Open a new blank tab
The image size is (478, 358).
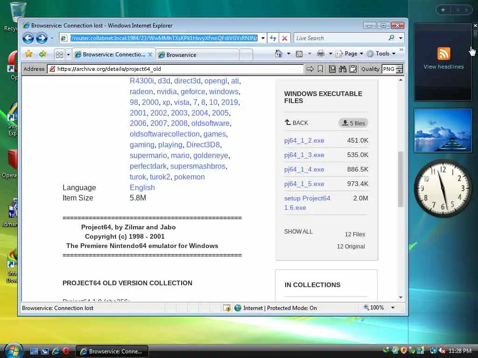coord(246,55)
